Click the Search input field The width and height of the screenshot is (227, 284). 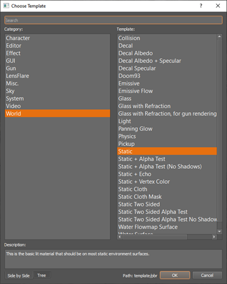click(x=113, y=20)
